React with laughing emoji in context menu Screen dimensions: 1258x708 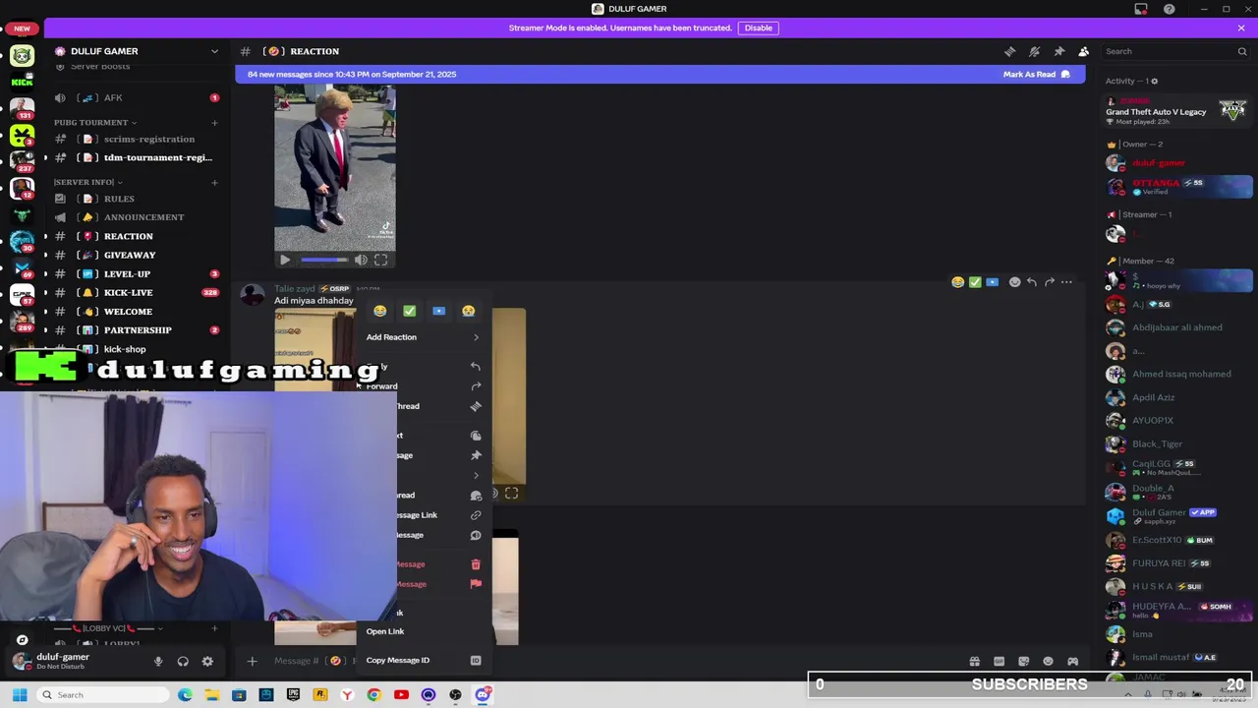point(379,311)
